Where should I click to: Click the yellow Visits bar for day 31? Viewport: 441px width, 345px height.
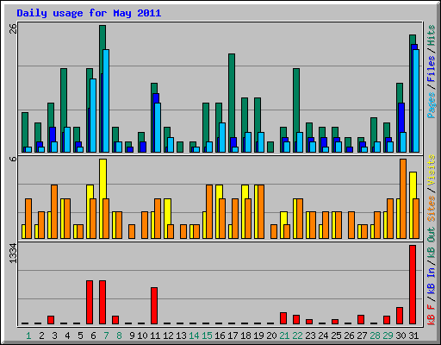click(x=413, y=185)
